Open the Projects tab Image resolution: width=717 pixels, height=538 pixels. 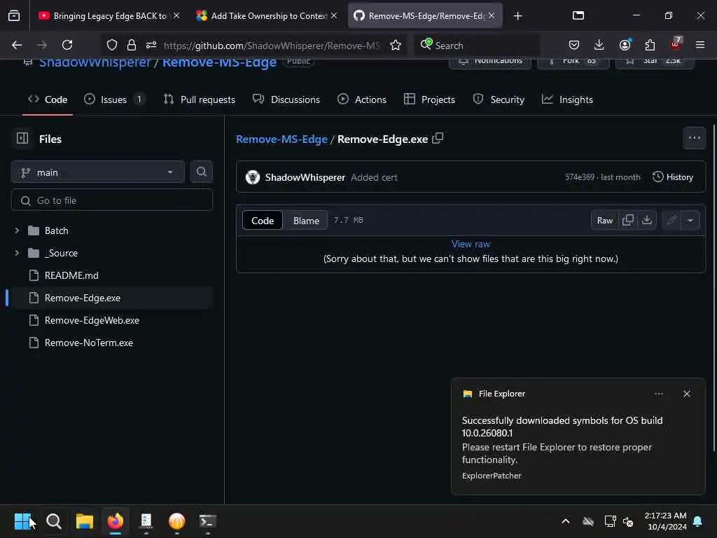click(x=429, y=99)
